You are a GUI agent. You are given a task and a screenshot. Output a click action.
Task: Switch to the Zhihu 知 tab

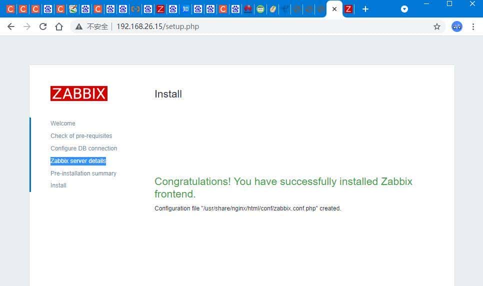[x=185, y=9]
